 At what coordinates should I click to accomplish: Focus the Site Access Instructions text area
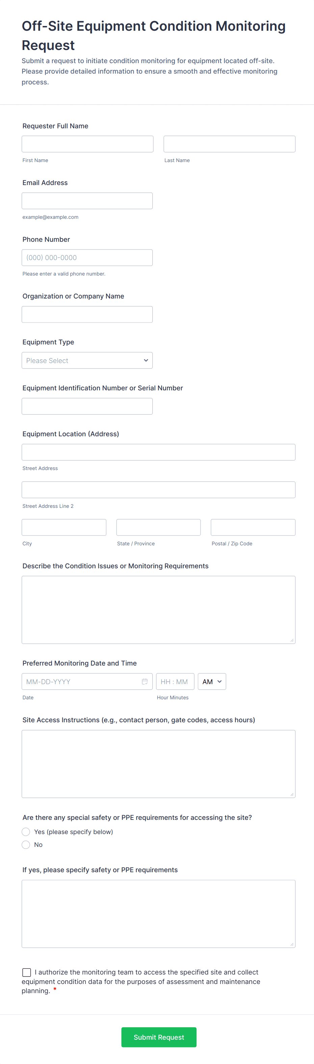158,764
